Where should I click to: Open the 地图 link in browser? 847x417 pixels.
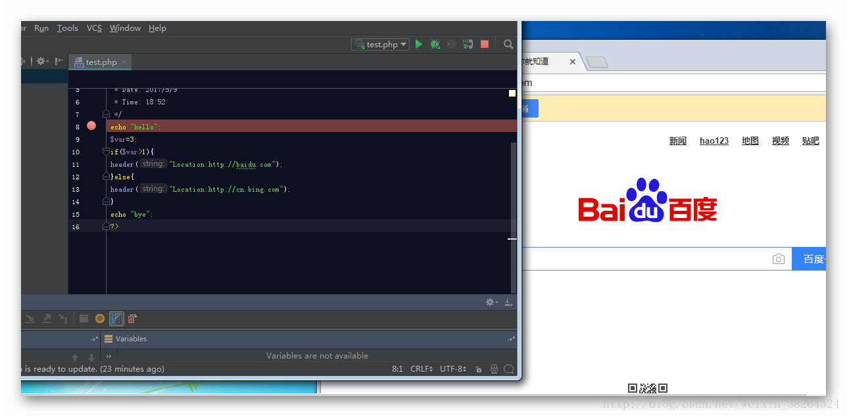(x=750, y=141)
